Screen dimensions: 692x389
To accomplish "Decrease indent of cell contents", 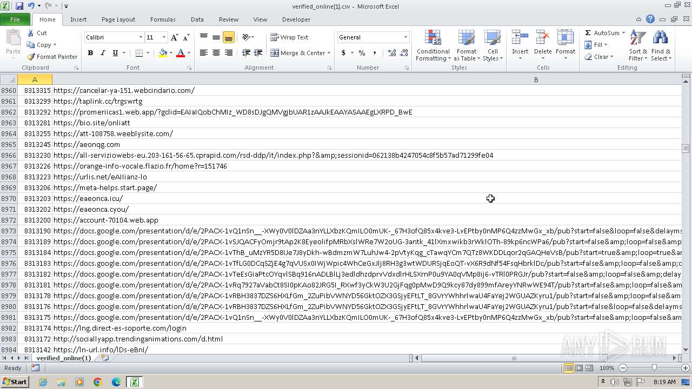I will (246, 53).
